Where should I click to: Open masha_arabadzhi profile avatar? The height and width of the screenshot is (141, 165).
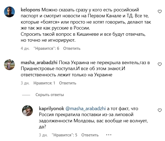click(x=9, y=65)
